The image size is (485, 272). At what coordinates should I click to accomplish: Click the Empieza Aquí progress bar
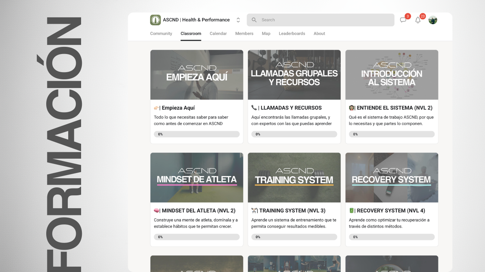pos(197,134)
